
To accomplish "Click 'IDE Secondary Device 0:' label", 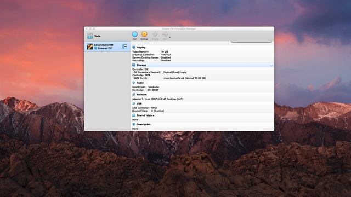I will point(147,72).
